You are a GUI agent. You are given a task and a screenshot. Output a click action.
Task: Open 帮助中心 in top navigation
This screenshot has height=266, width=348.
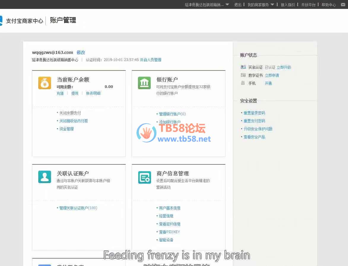click(329, 5)
